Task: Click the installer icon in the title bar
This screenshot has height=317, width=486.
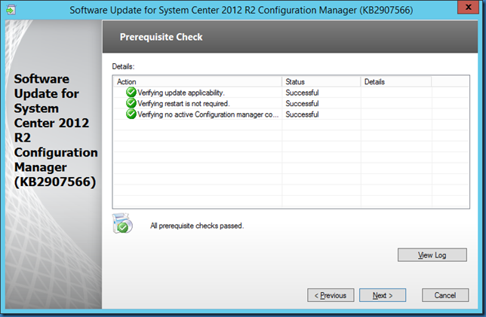Action: 12,11
